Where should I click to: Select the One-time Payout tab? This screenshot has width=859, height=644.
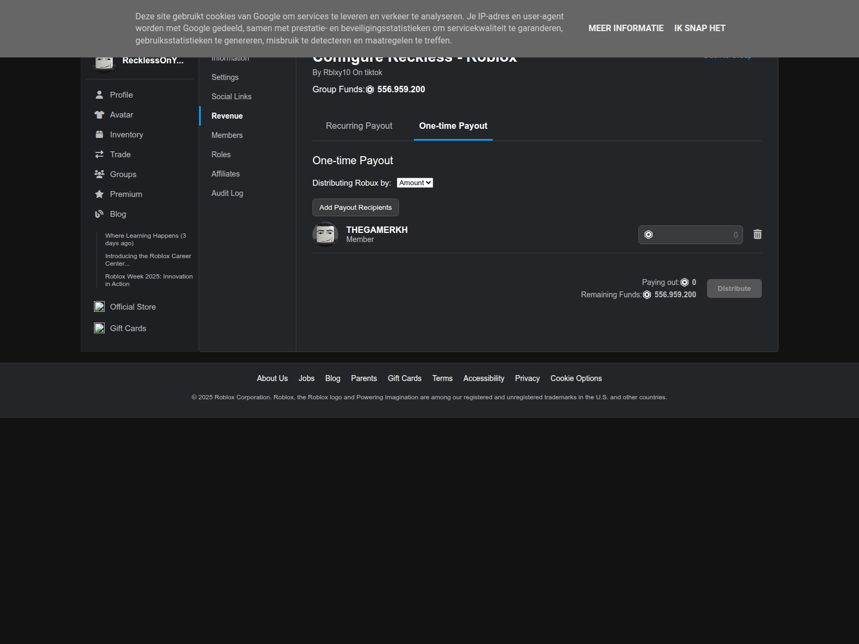click(453, 126)
